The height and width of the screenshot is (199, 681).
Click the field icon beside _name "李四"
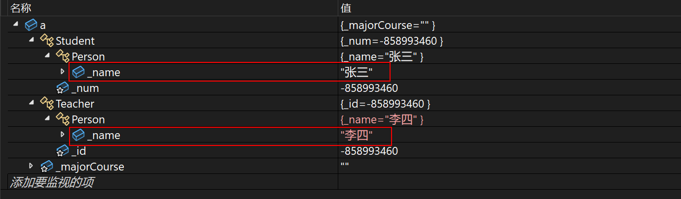coord(78,135)
